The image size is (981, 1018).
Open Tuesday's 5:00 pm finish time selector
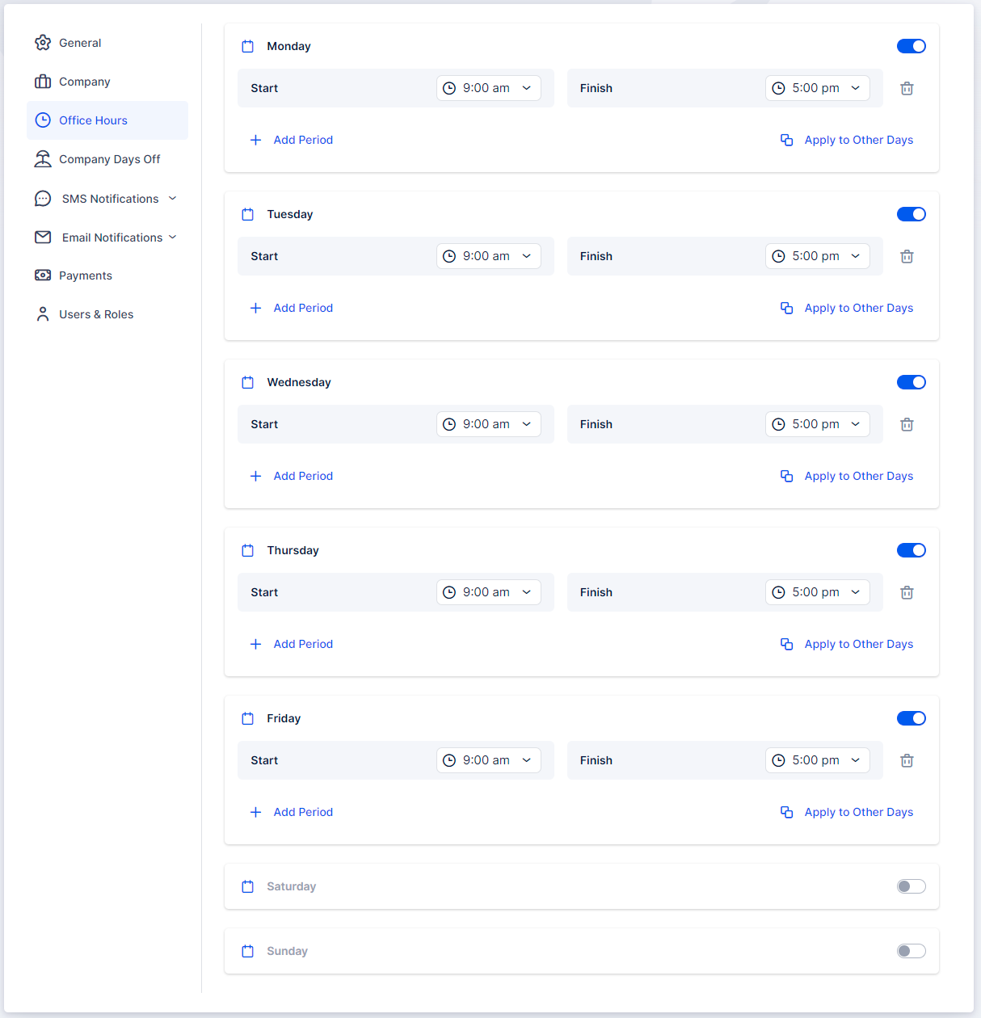coord(817,256)
